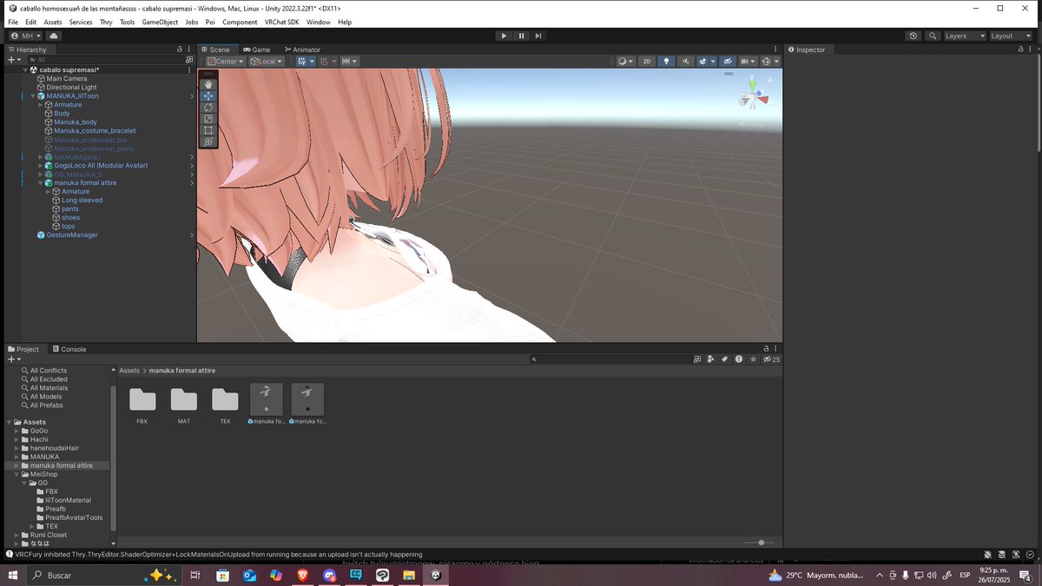
Task: Open scene camera settings dropdown
Action: pyautogui.click(x=748, y=62)
